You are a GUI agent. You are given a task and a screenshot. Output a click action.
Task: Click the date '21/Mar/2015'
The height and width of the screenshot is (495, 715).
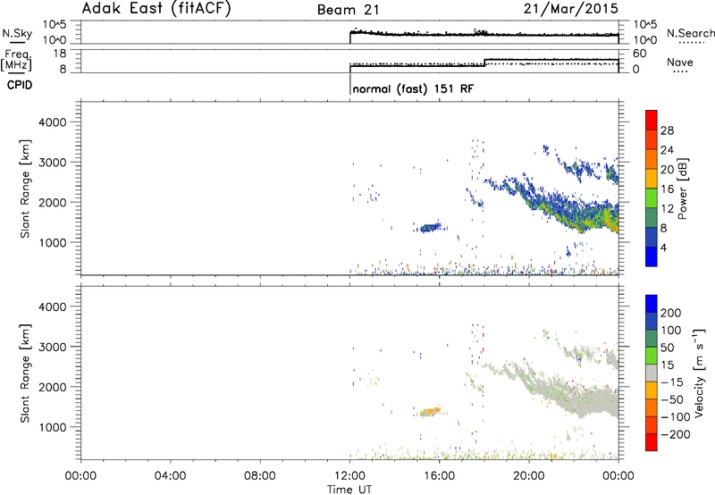coord(571,9)
